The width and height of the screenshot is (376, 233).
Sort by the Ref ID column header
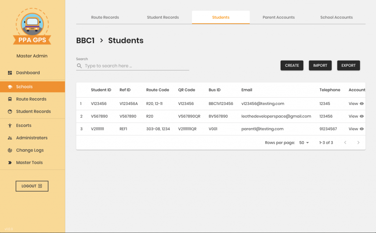tap(125, 90)
